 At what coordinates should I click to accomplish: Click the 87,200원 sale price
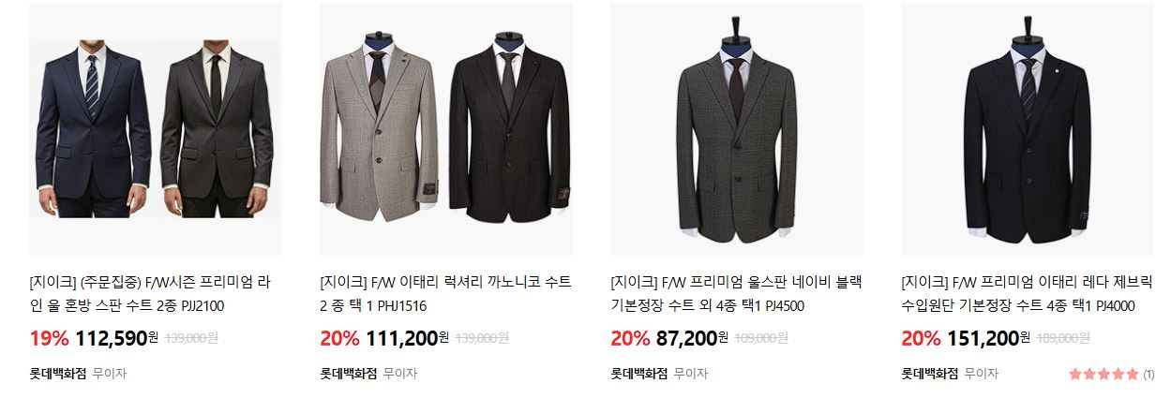pos(693,338)
